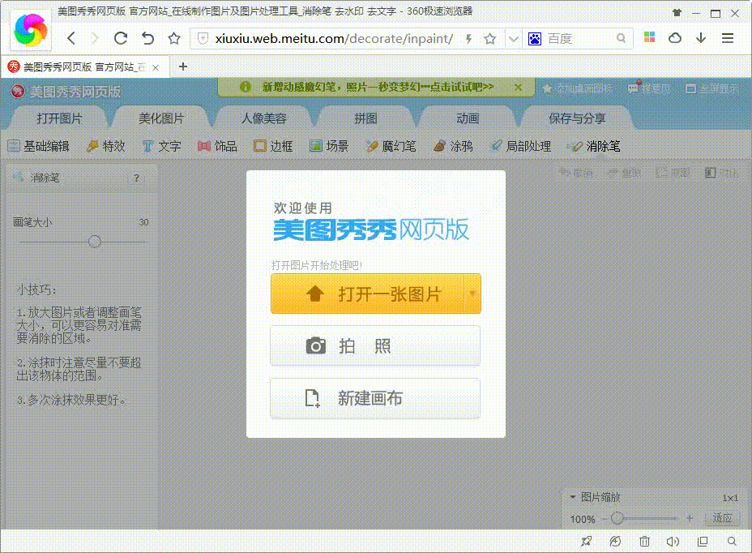Click the 360 browser logo
Screen dimensions: 752x553
[x=31, y=30]
